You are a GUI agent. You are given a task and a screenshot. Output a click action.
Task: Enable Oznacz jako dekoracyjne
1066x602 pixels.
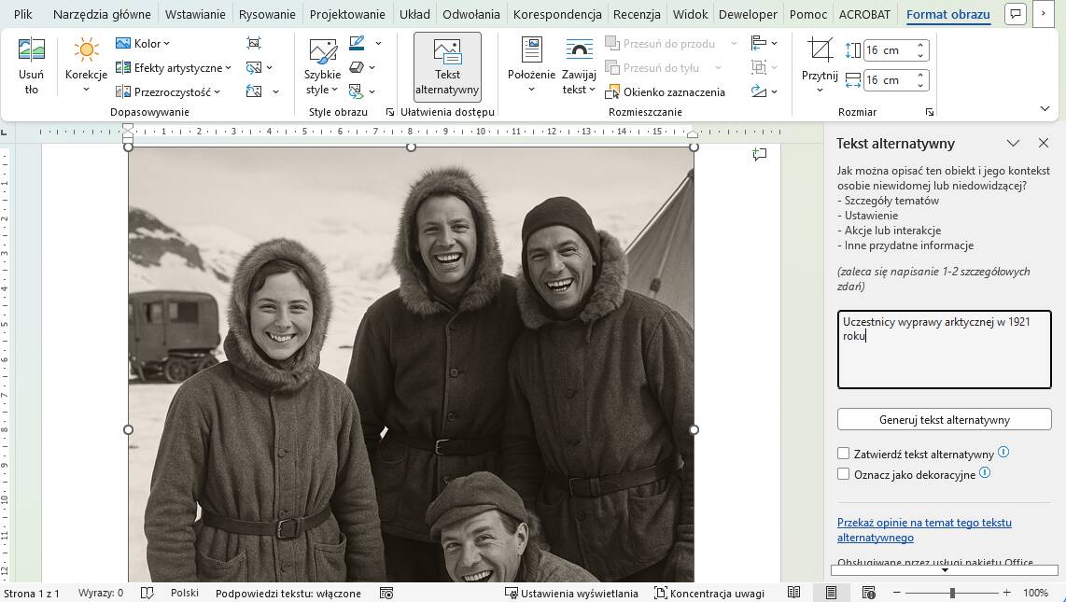844,474
